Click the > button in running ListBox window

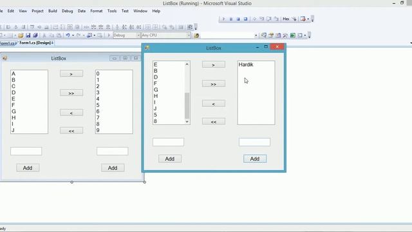tap(213, 64)
